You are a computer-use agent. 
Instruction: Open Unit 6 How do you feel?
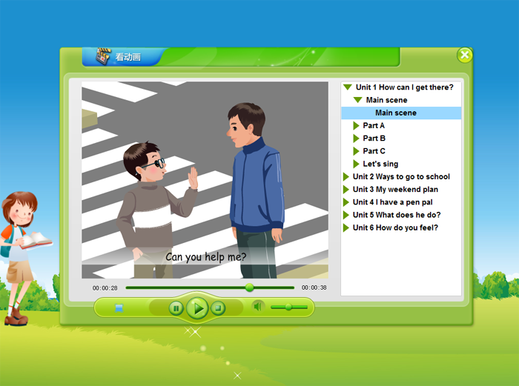[395, 227]
